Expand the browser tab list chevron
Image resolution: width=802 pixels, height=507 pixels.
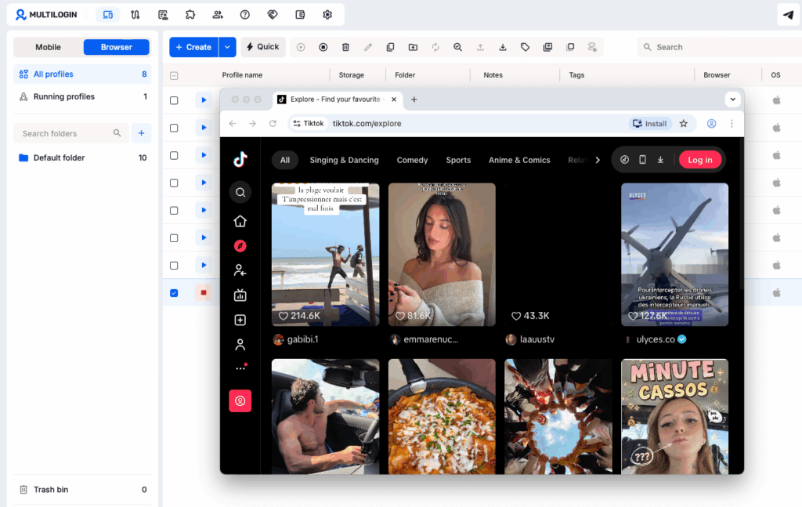click(x=732, y=100)
